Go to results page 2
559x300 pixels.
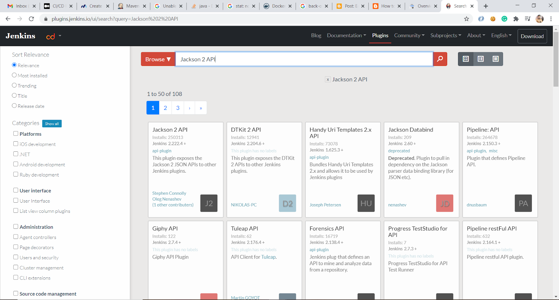pyautogui.click(x=165, y=108)
